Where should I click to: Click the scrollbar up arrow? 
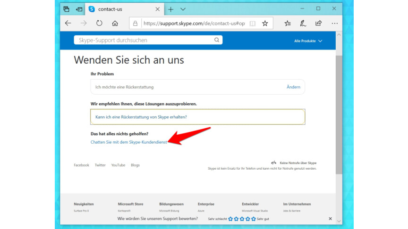(x=339, y=34)
